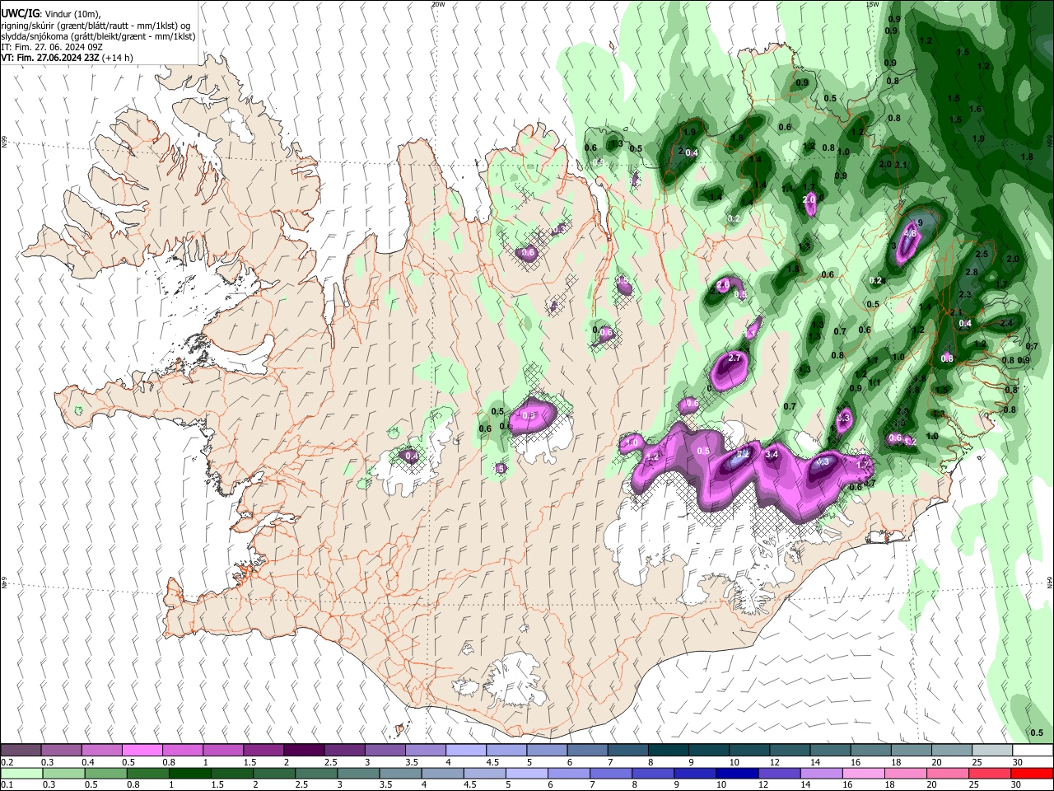Viewport: 1054px width, 791px height.
Task: Select the palest green 0.1–0.3 rain legend swatch
Action: pos(21,774)
